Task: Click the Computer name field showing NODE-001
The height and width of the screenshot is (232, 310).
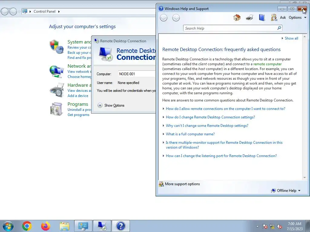Action: tap(137, 74)
